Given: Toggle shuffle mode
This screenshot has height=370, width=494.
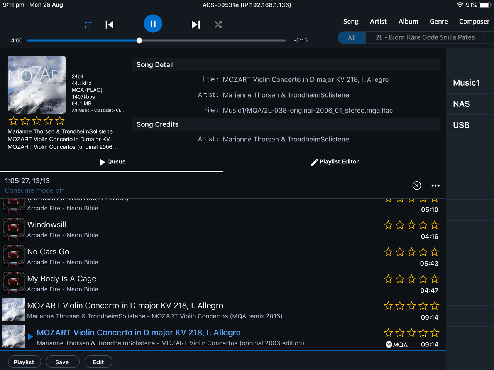Looking at the screenshot, I should click(218, 25).
